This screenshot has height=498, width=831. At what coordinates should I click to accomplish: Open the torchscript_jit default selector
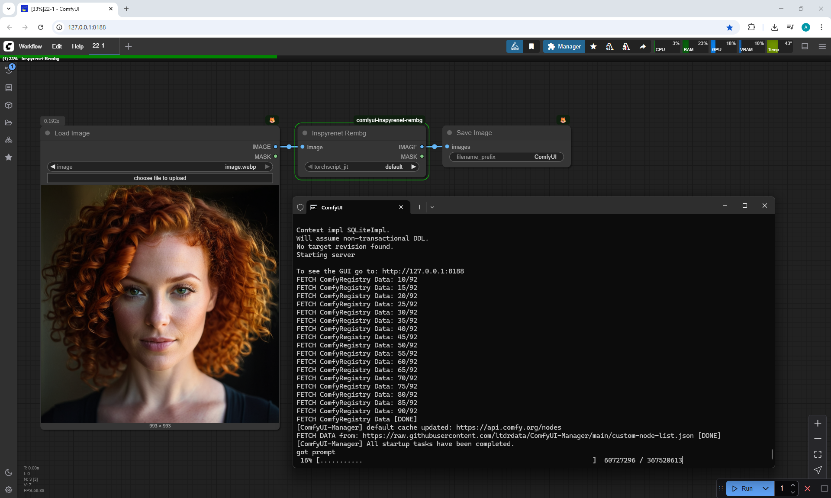tap(361, 167)
